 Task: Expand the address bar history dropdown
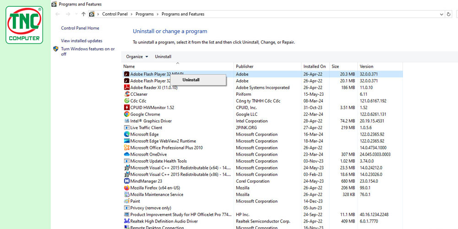coord(442,14)
